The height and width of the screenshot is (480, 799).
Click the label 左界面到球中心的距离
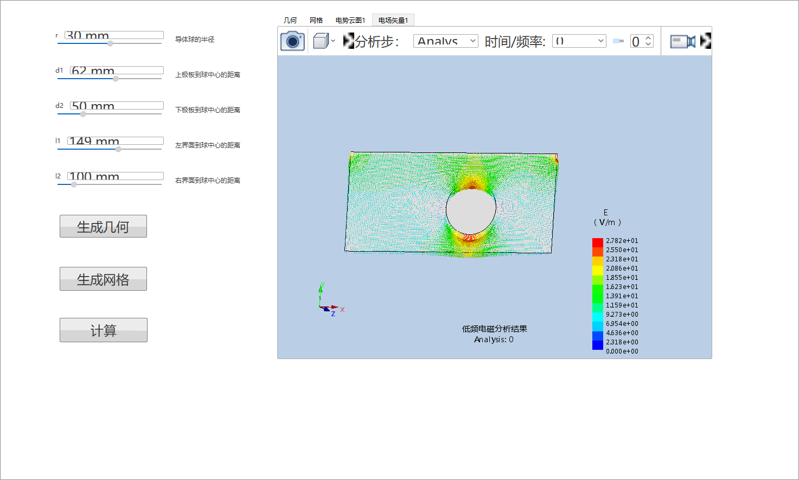click(208, 145)
